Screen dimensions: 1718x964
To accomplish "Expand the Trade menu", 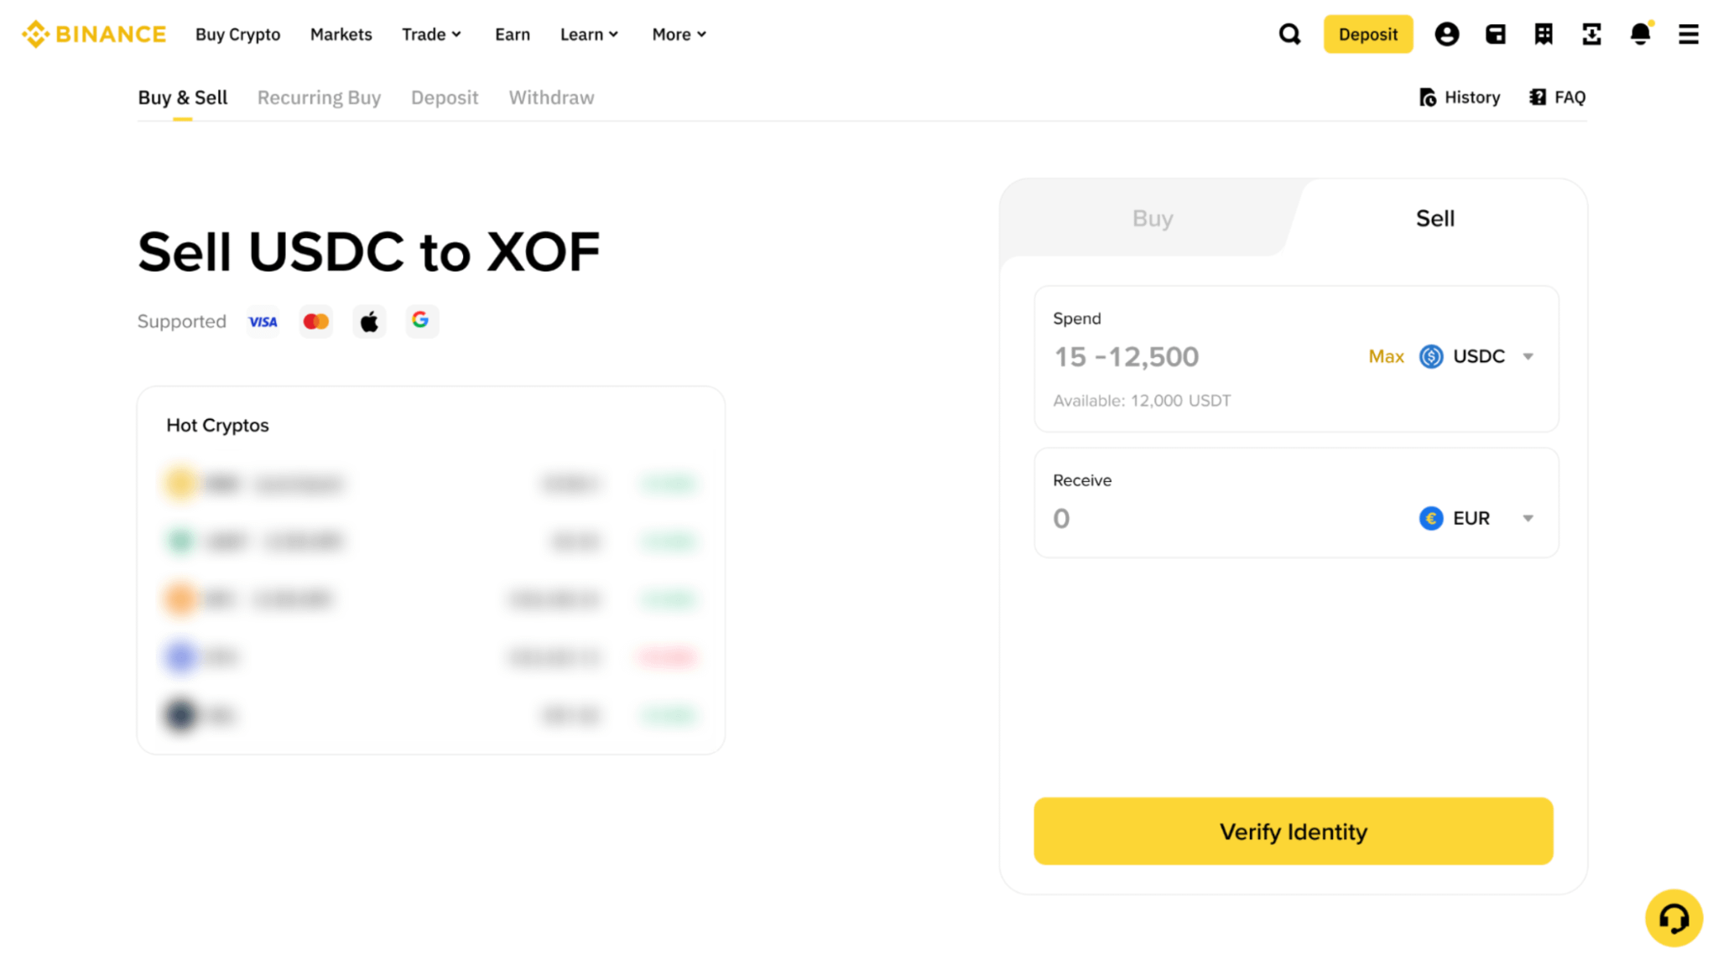I will (x=431, y=34).
